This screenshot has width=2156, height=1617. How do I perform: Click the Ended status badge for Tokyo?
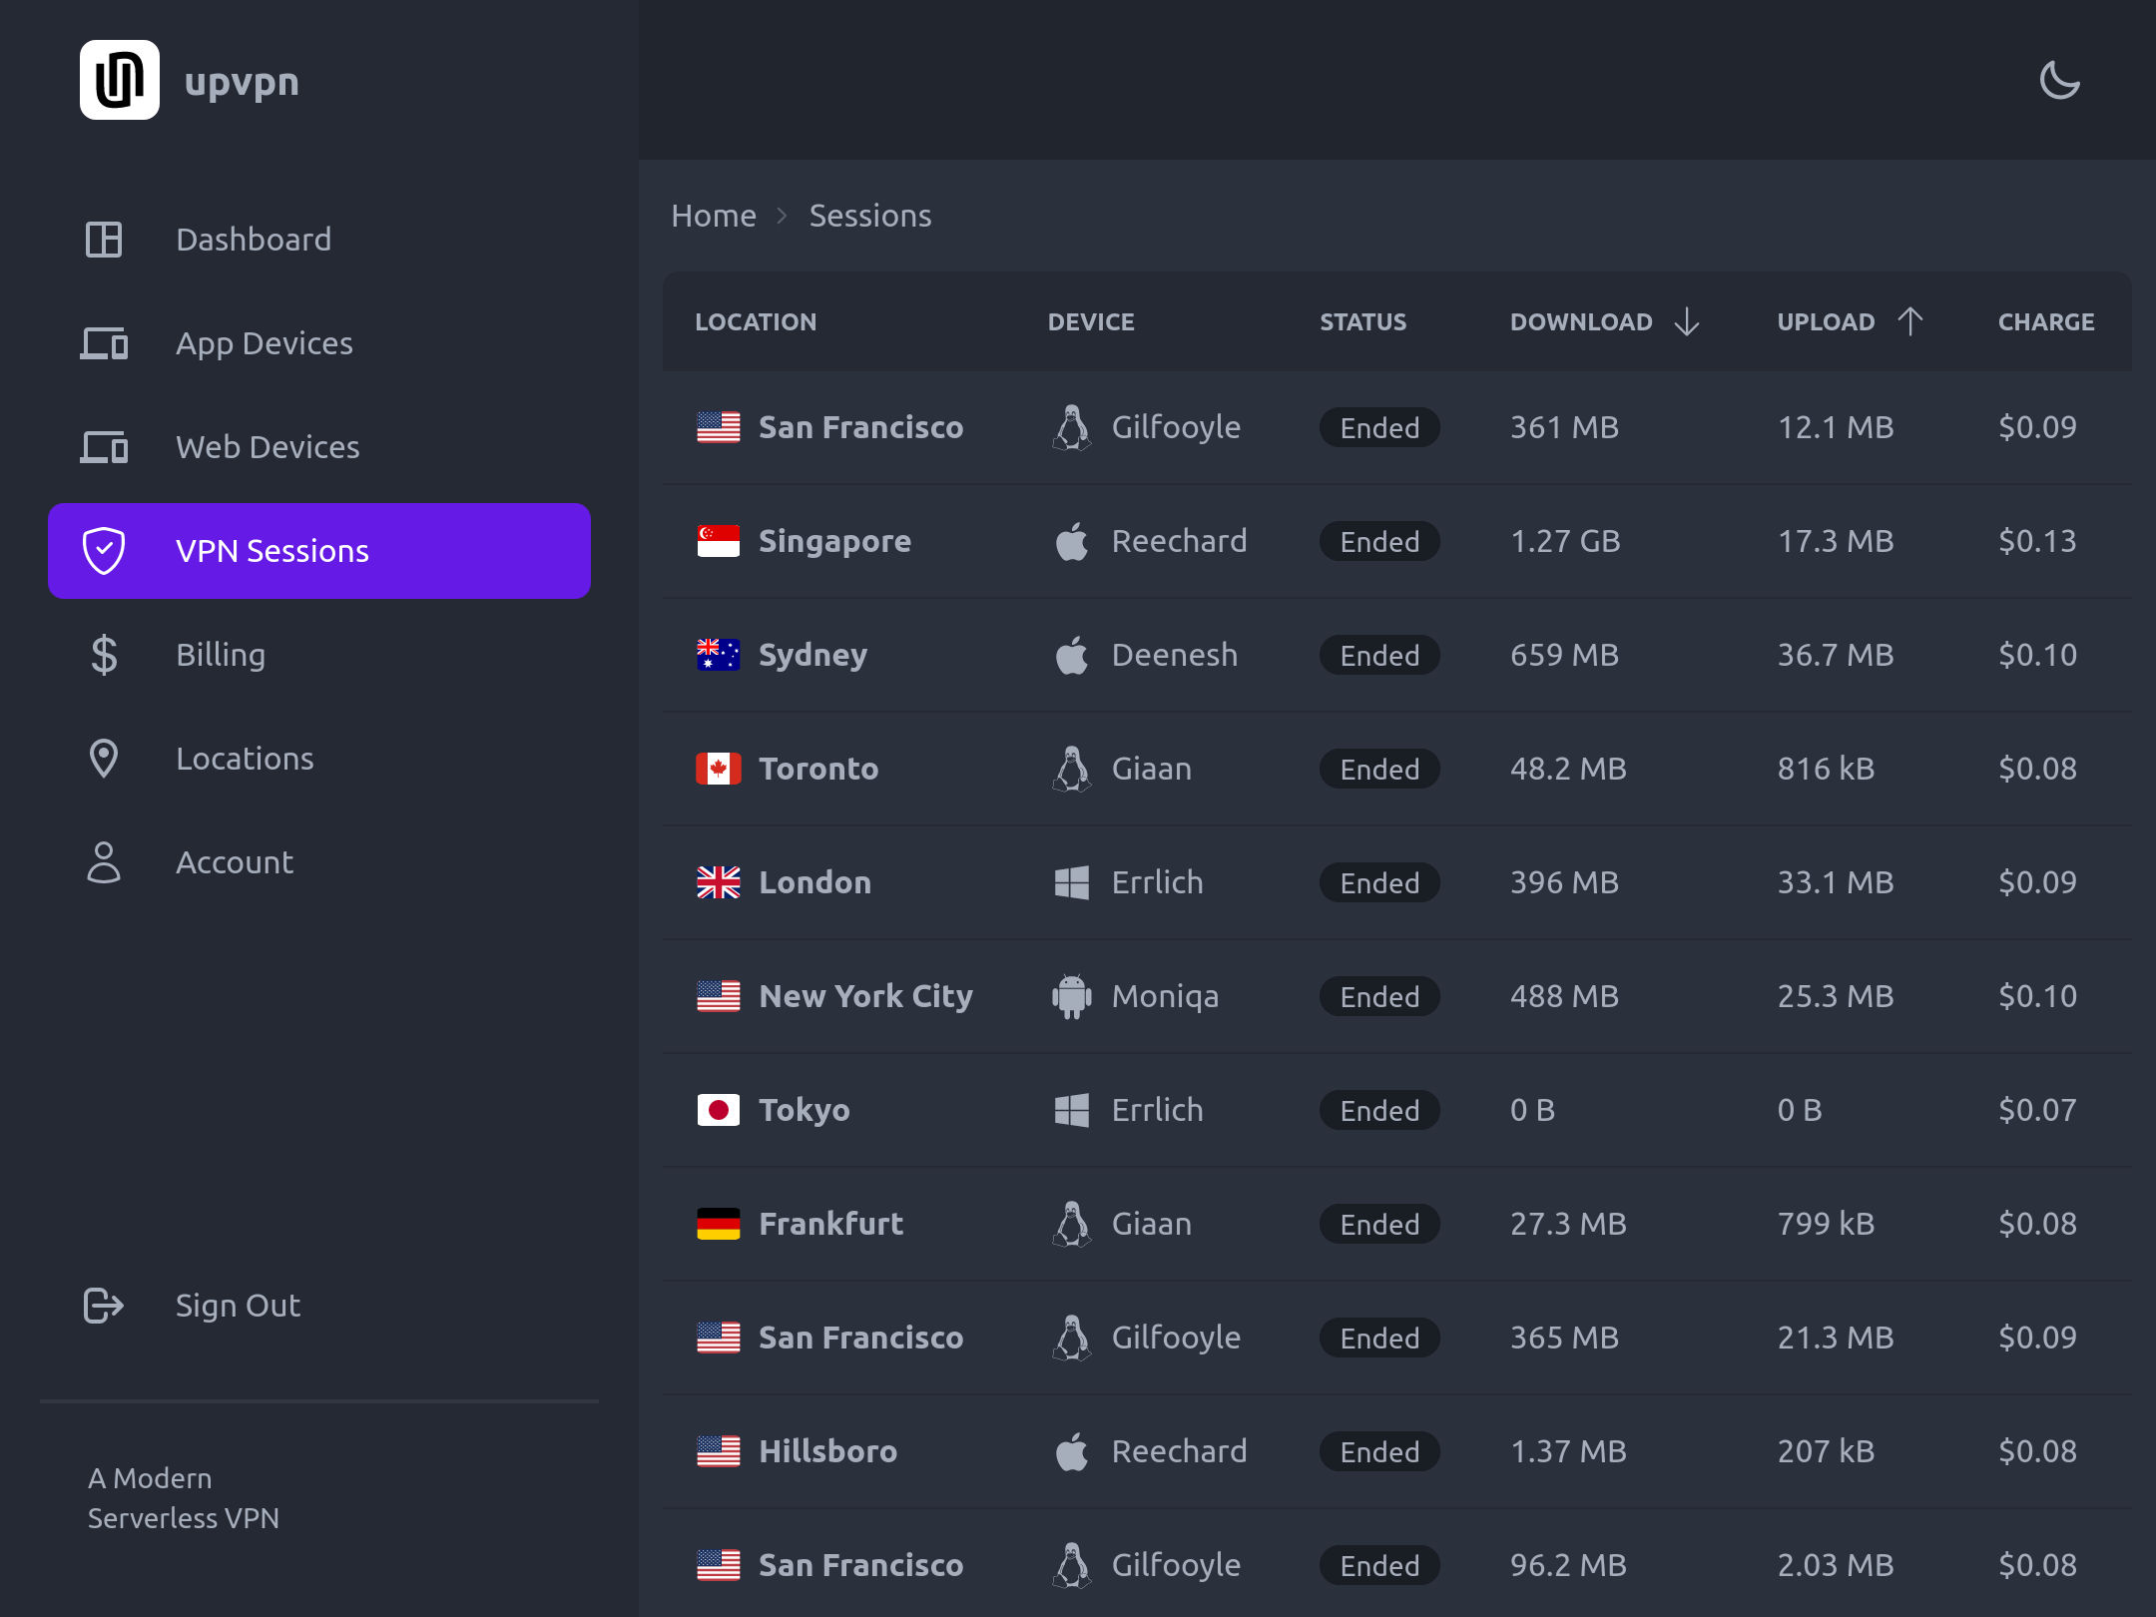pos(1378,1110)
